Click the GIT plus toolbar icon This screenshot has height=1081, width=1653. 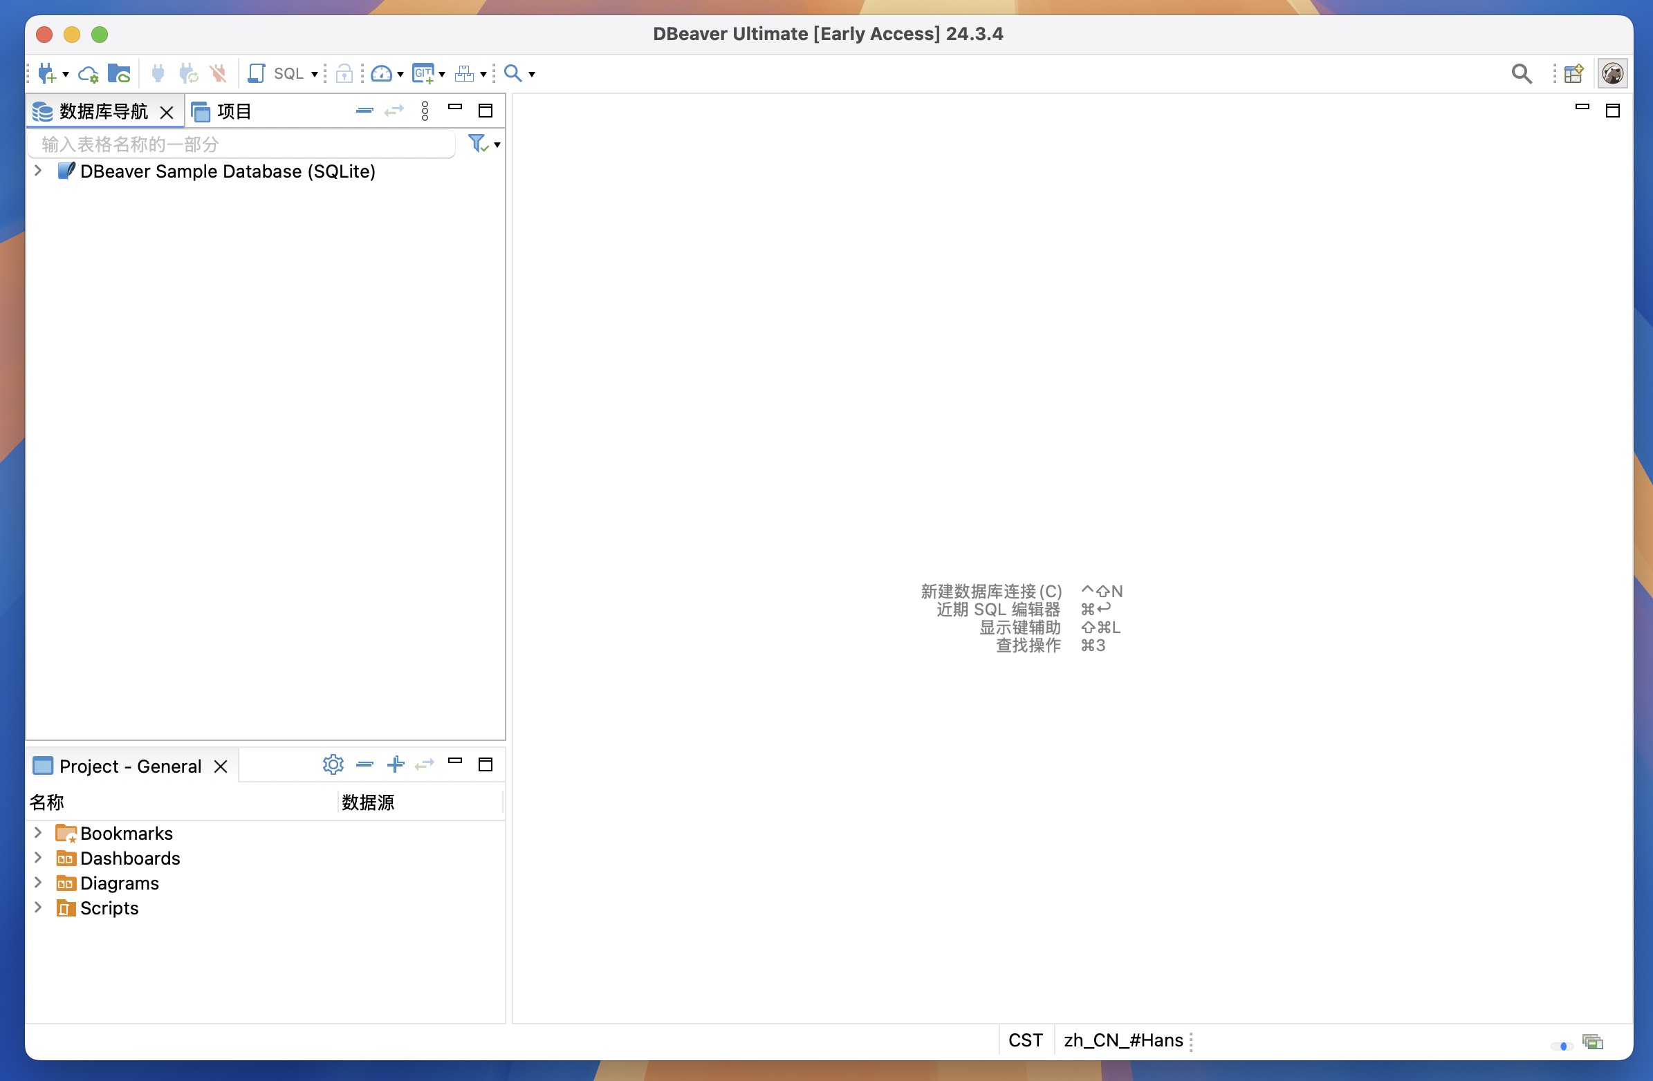click(x=423, y=73)
